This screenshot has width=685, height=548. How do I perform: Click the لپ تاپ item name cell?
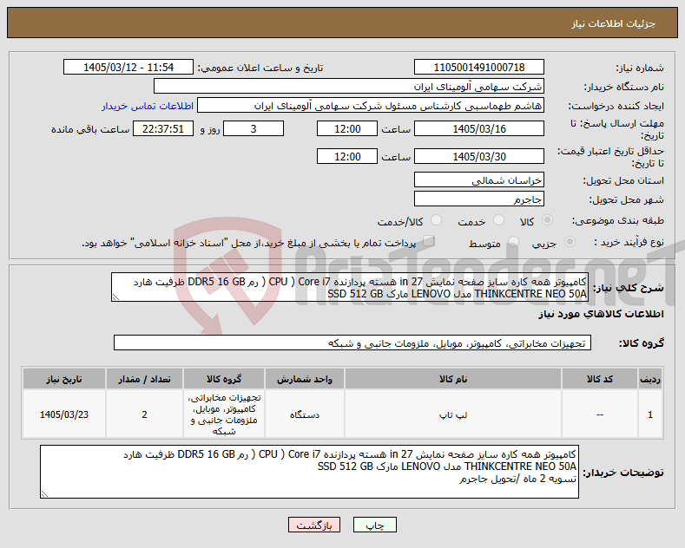tap(453, 414)
